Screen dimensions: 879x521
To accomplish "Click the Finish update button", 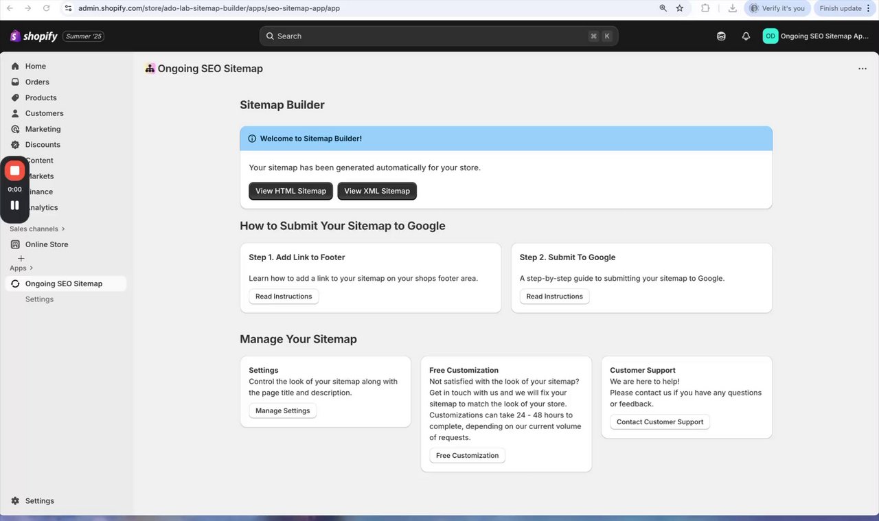I will (841, 8).
